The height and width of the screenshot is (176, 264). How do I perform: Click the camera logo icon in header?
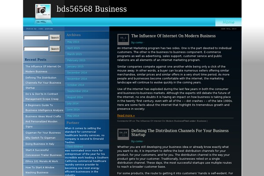(x=43, y=11)
